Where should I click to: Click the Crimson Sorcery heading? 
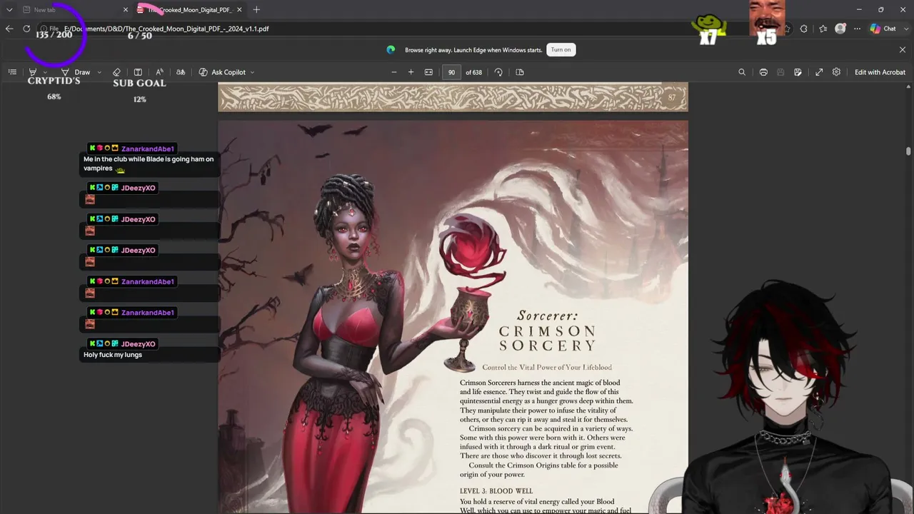pos(547,338)
